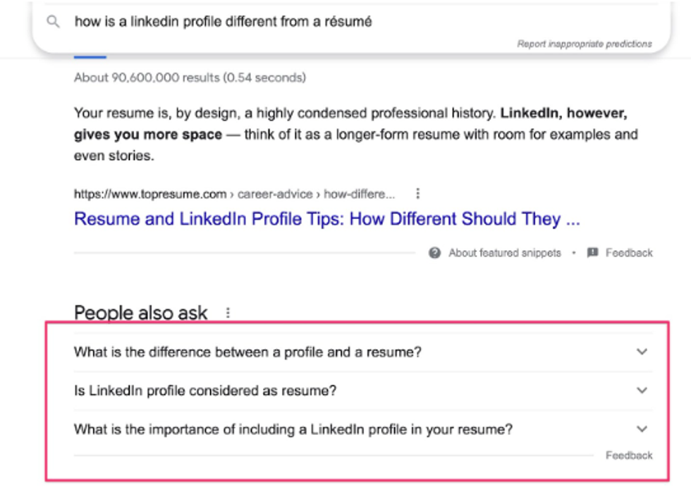Click the feedback flag icon under snippet
691x499 pixels.
(593, 253)
